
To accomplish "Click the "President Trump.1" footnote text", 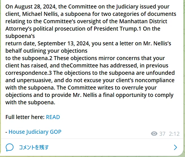I will pyautogui.click(x=117, y=29).
